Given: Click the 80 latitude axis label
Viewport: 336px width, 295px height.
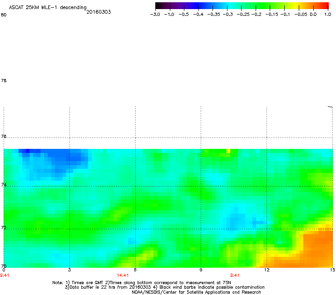Looking at the screenshot, I should [4, 15].
